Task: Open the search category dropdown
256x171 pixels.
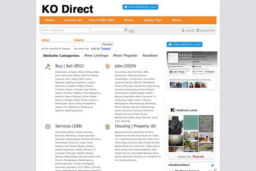Action: tap(109, 29)
